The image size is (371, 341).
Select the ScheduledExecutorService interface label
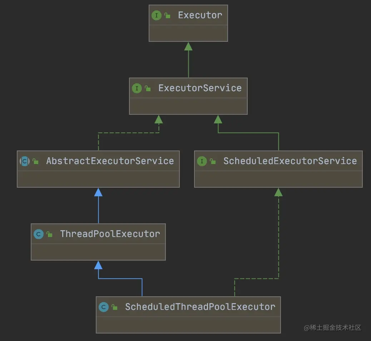(x=290, y=161)
